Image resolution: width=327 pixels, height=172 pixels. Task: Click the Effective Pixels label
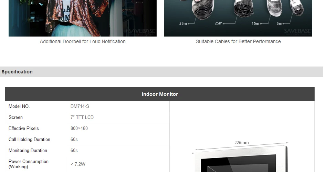click(x=23, y=128)
